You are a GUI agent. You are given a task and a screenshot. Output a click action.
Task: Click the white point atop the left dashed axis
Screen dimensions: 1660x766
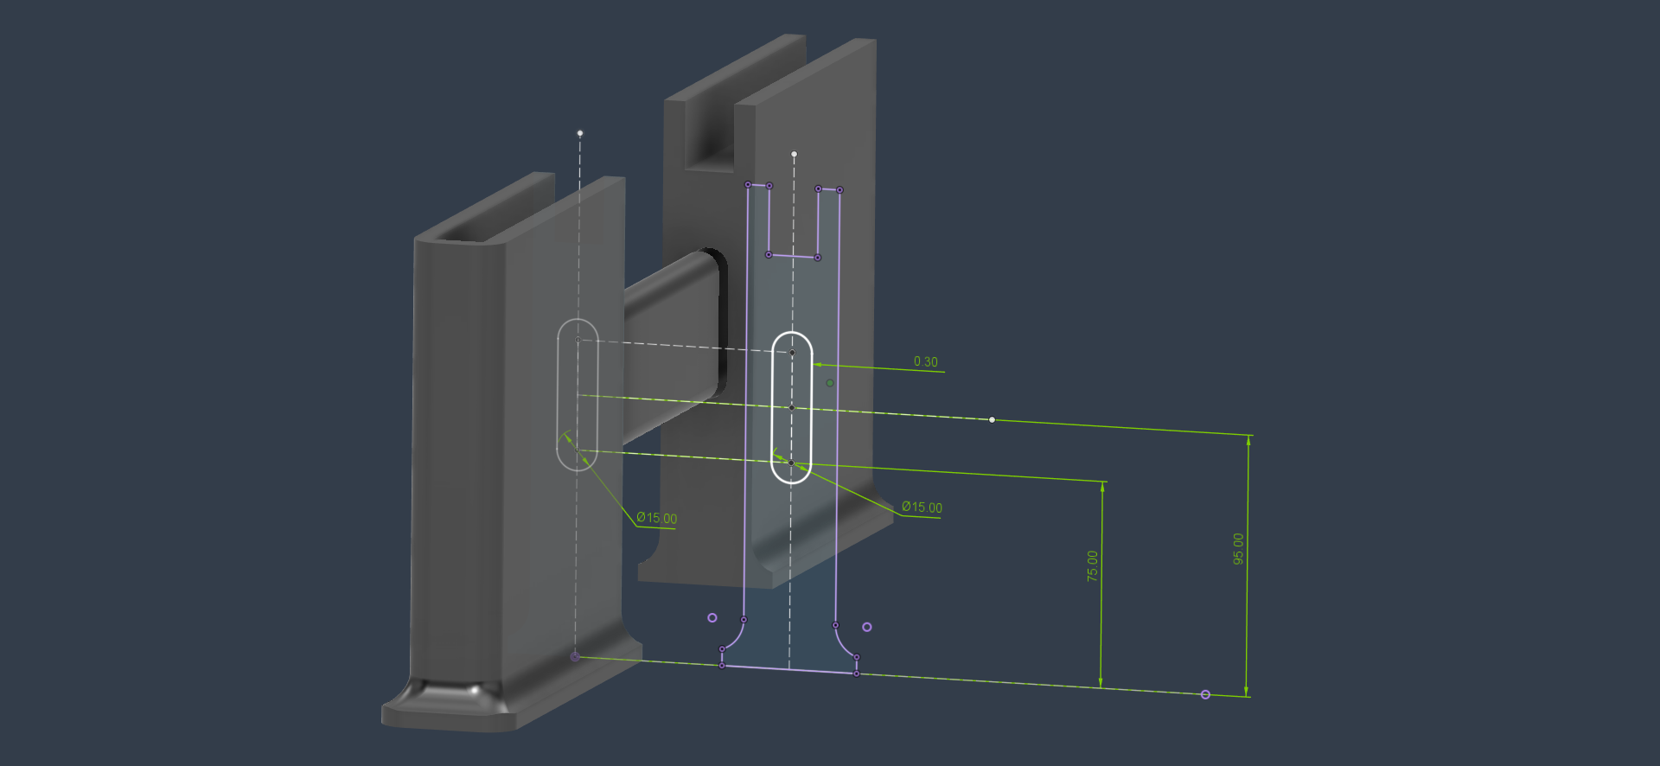[580, 133]
